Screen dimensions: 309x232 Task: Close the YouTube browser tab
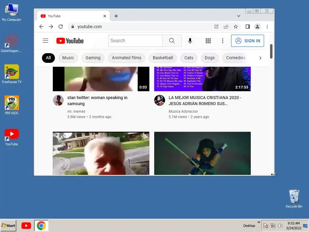[105, 16]
